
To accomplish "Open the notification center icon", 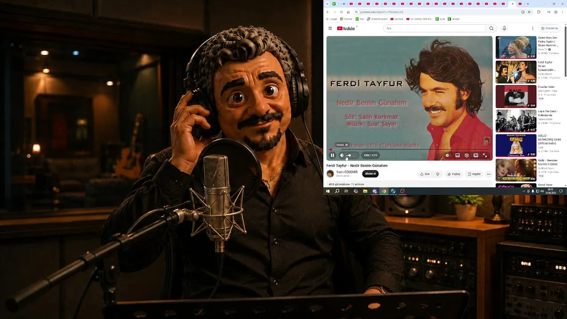I will 561,191.
